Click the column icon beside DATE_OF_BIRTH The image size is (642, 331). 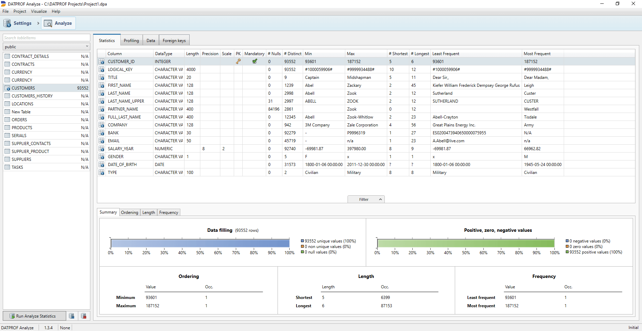102,164
